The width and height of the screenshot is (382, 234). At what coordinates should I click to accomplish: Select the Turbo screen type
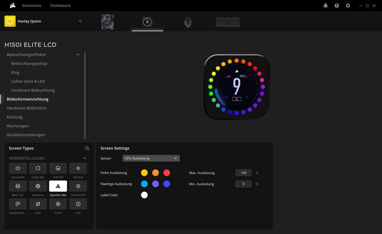tap(58, 204)
